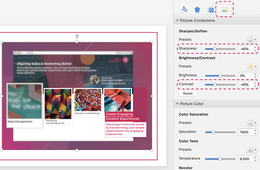Image resolution: width=260 pixels, height=170 pixels.
Task: Click the 'Sharpen/Soften' heading
Action: (193, 31)
